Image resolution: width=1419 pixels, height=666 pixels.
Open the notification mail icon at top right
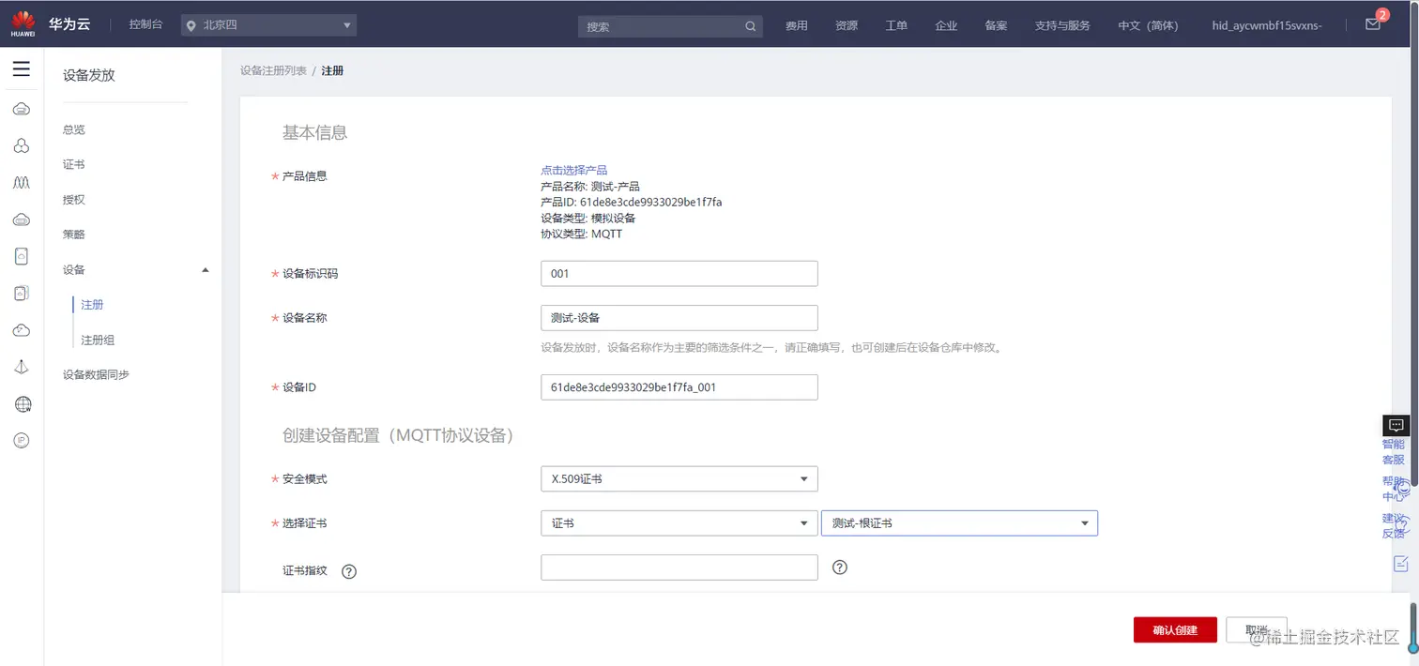click(x=1372, y=24)
